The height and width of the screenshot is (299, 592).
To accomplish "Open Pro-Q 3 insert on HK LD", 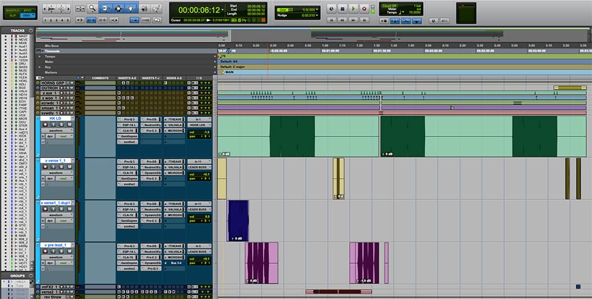I will click(128, 119).
